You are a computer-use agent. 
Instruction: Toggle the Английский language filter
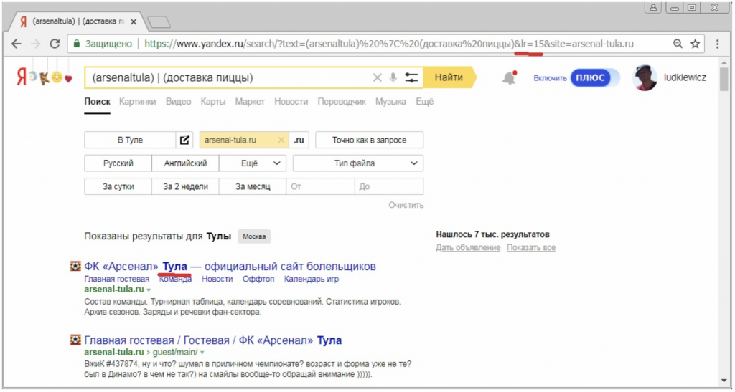(185, 163)
